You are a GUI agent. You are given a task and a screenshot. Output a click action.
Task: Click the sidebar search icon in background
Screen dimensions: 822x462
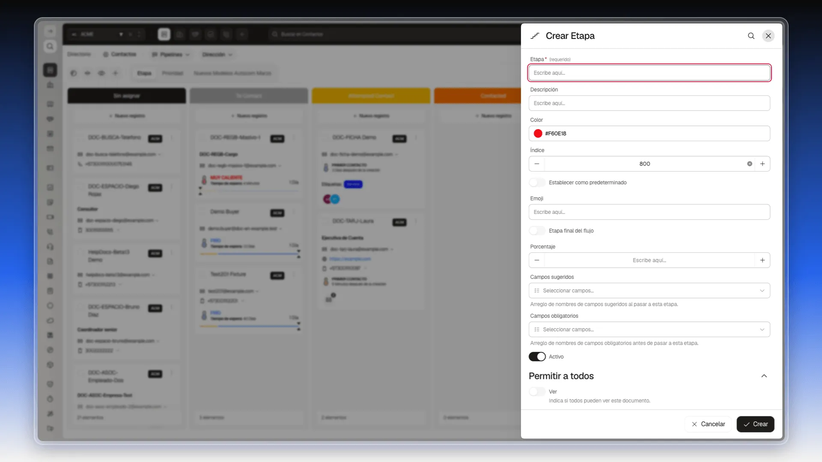tap(50, 46)
